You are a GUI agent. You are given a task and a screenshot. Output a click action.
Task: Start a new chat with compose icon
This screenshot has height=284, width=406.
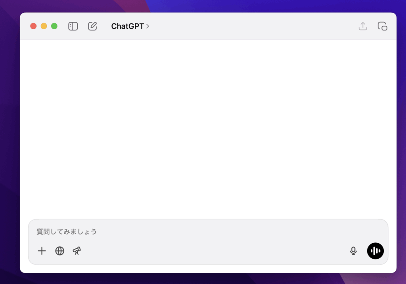pos(92,26)
